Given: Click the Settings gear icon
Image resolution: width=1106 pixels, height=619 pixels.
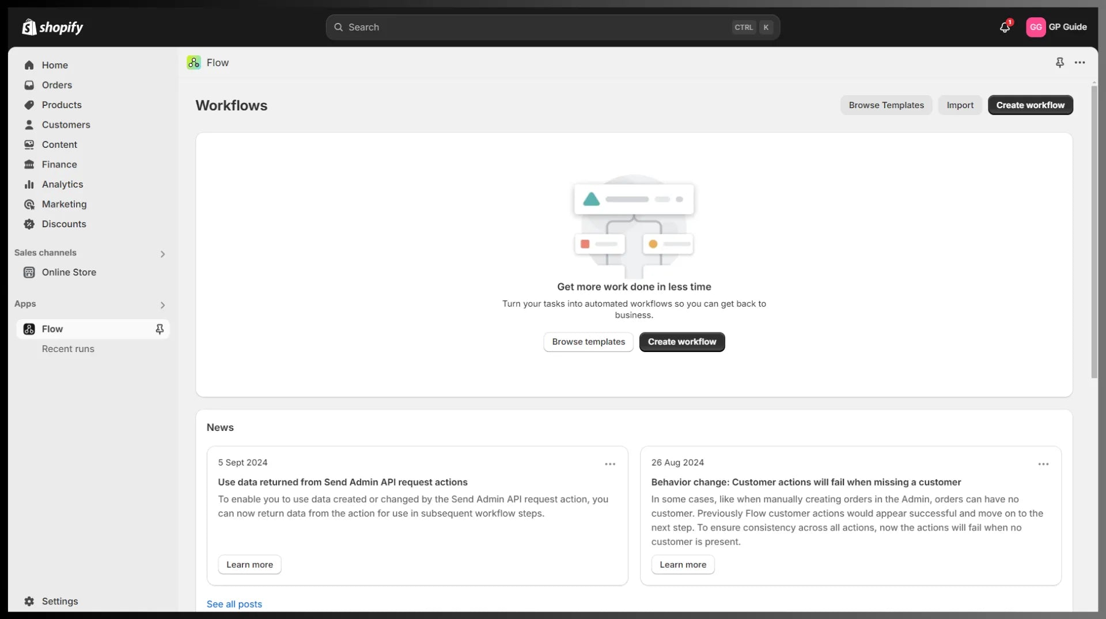Looking at the screenshot, I should click(x=29, y=601).
